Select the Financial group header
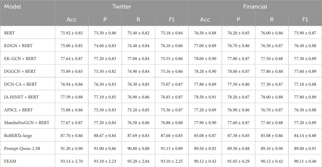 click(x=255, y=6)
